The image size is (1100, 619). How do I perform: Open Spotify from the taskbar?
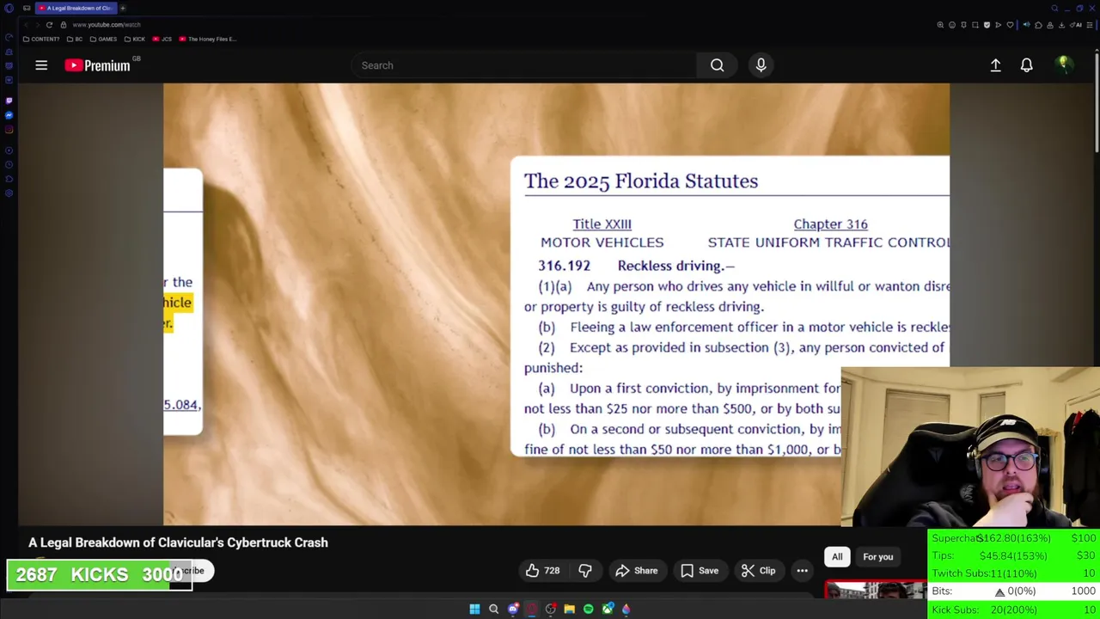tap(588, 609)
